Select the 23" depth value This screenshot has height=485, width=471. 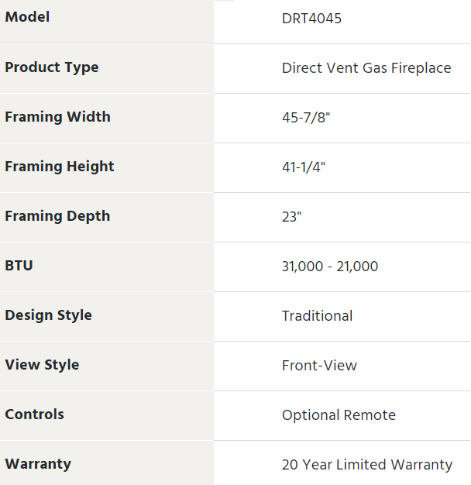point(291,217)
